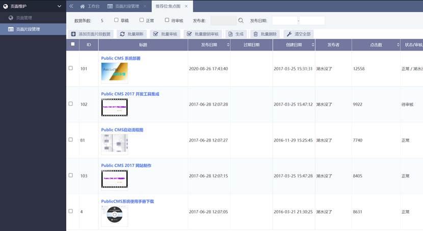Enable the 待审核 checkbox filter
423x231 pixels.
pos(167,20)
